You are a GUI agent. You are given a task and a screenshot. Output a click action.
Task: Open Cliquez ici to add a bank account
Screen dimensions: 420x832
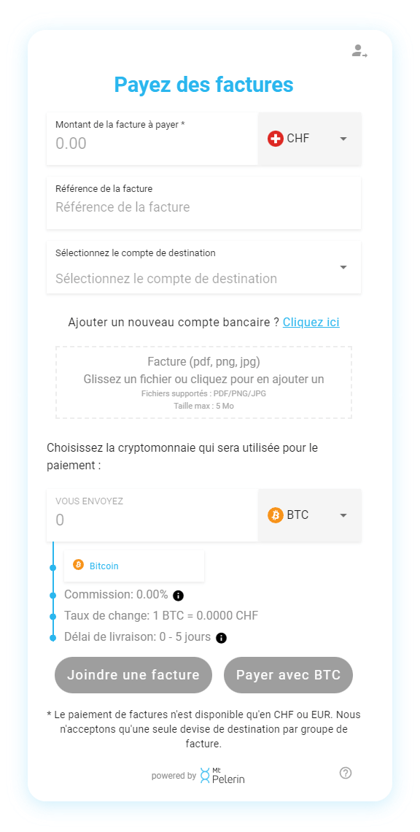pos(311,322)
